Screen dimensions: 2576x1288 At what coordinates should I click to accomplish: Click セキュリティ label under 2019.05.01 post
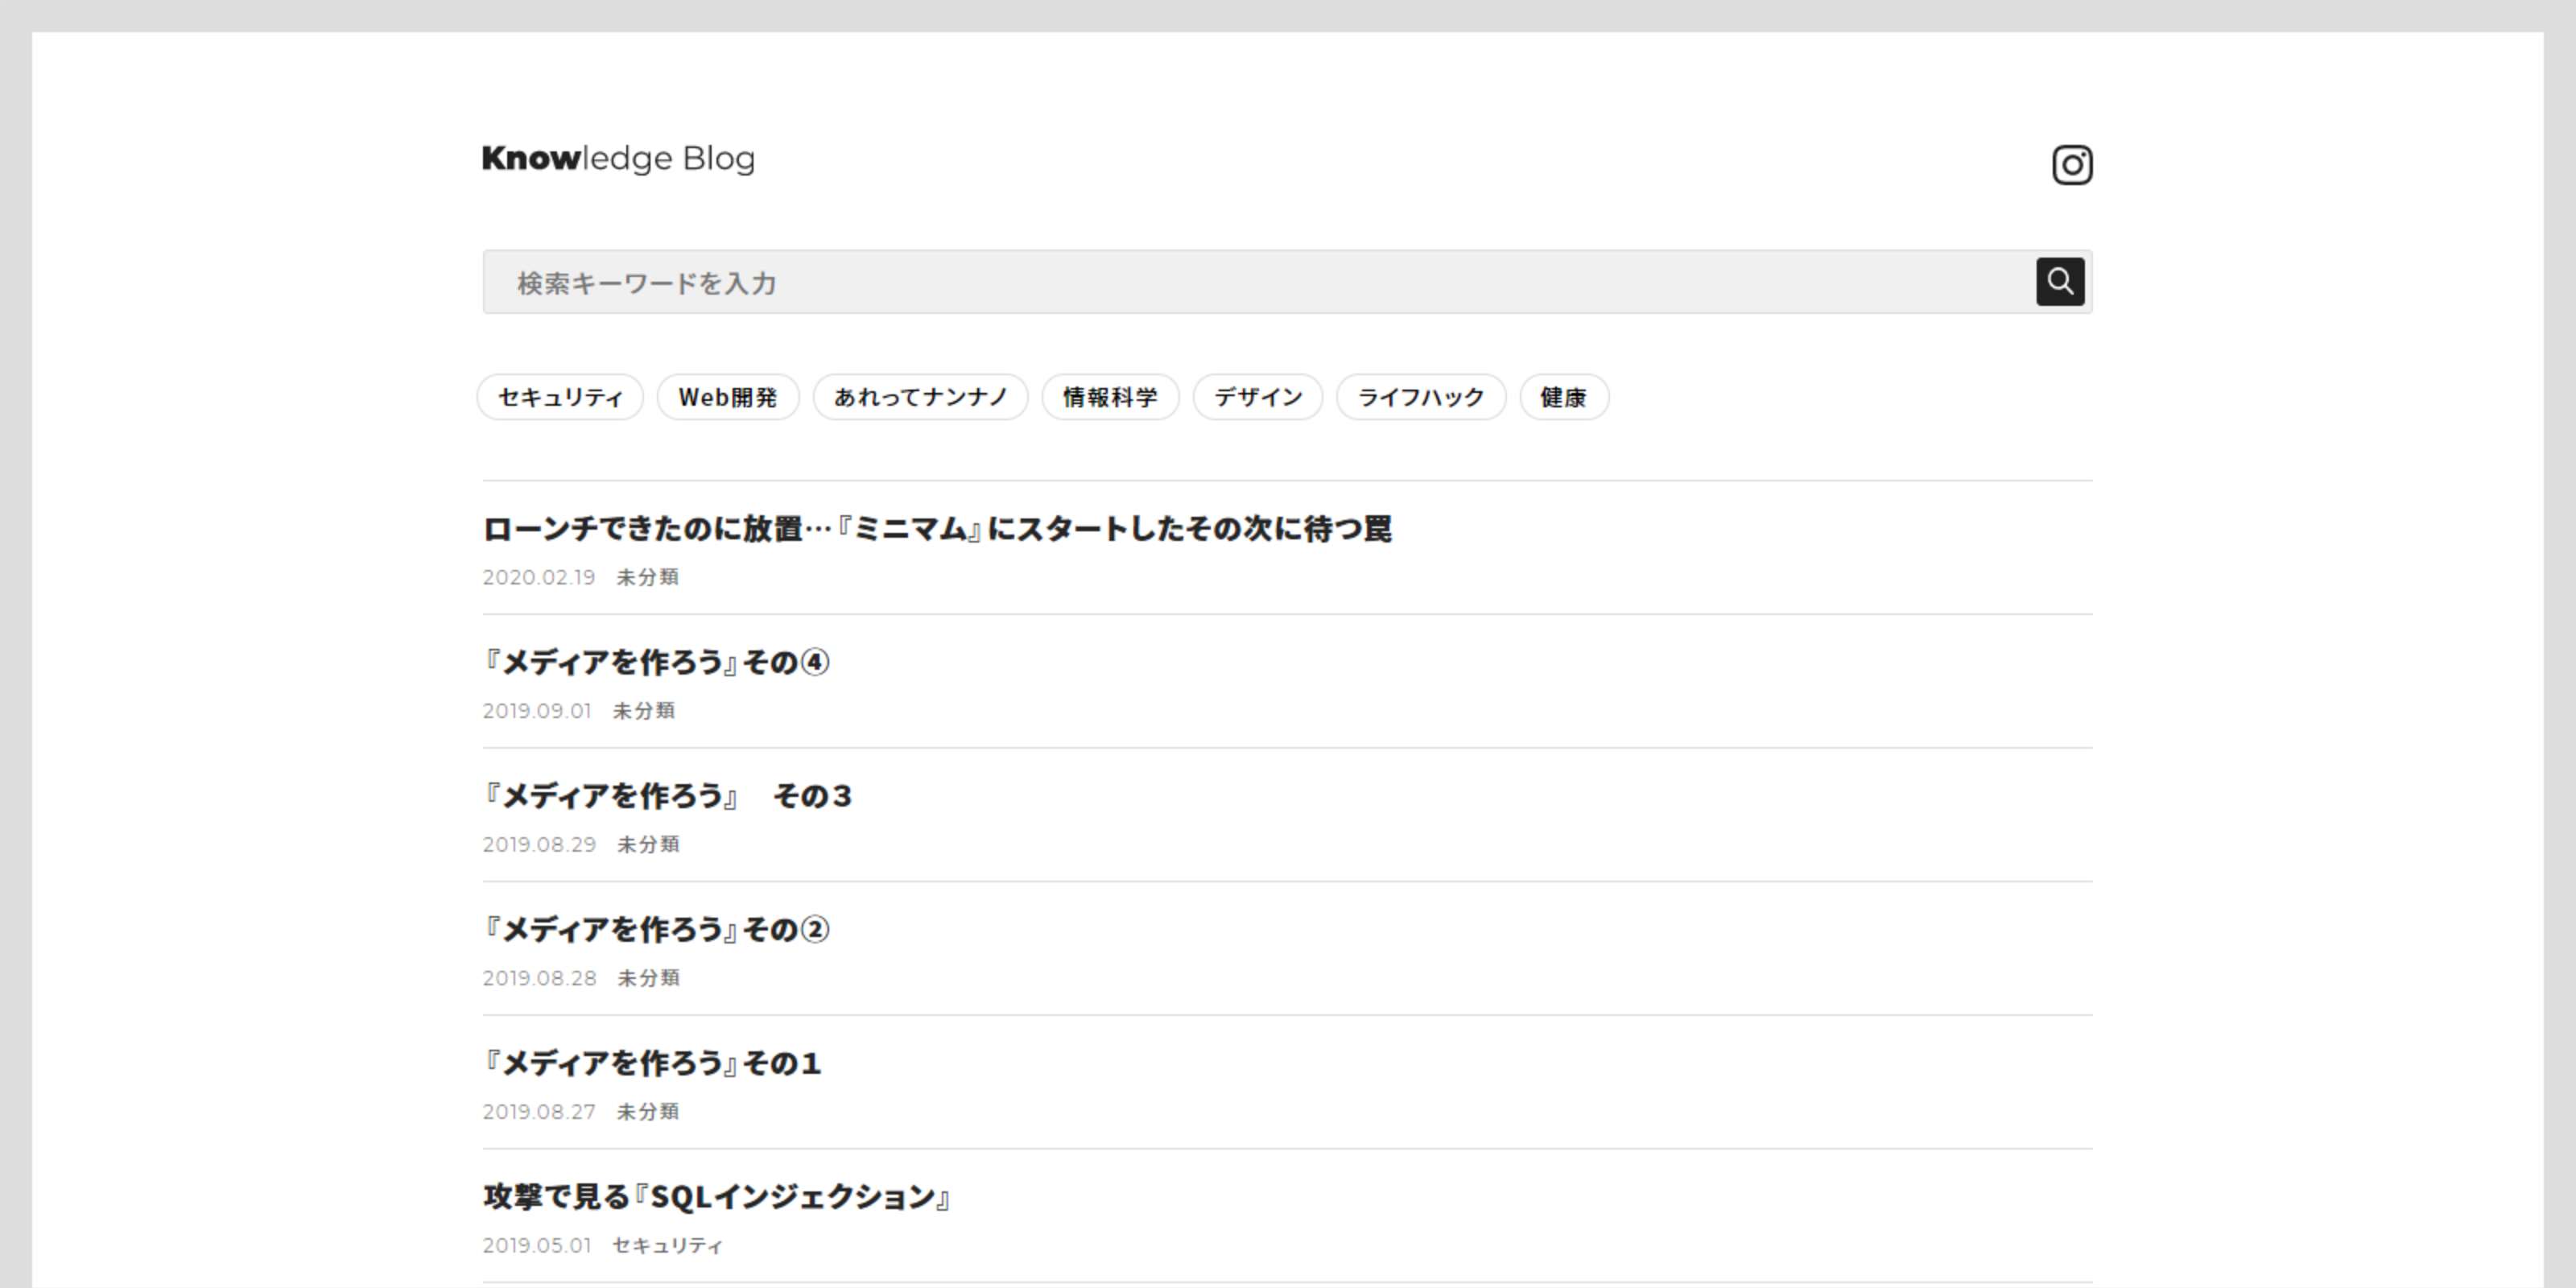667,1245
